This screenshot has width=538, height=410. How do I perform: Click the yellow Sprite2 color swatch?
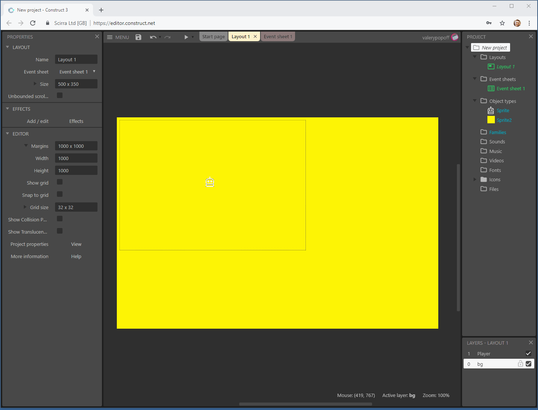(x=491, y=120)
